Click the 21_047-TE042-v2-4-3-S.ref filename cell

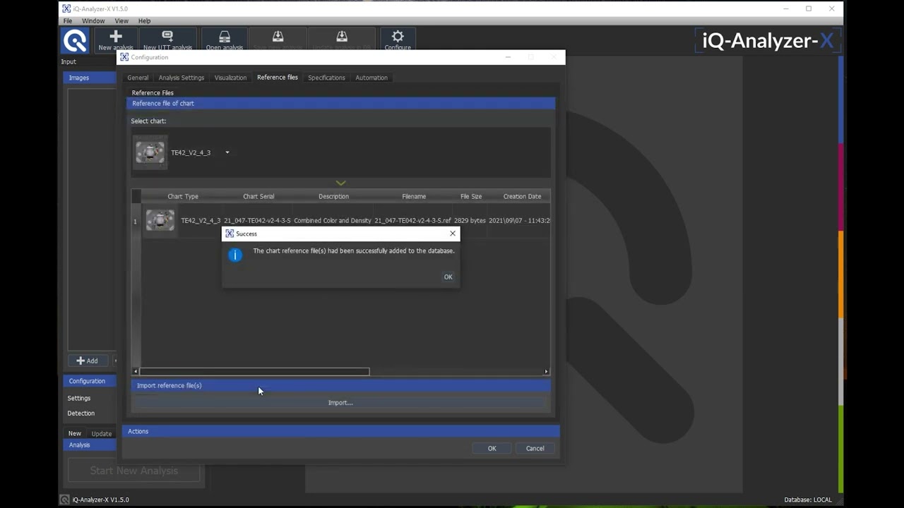(412, 221)
